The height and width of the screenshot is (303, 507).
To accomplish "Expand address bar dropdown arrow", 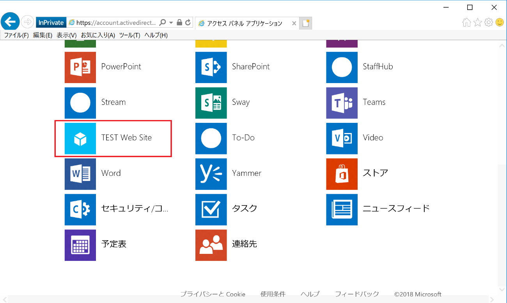I will click(171, 23).
